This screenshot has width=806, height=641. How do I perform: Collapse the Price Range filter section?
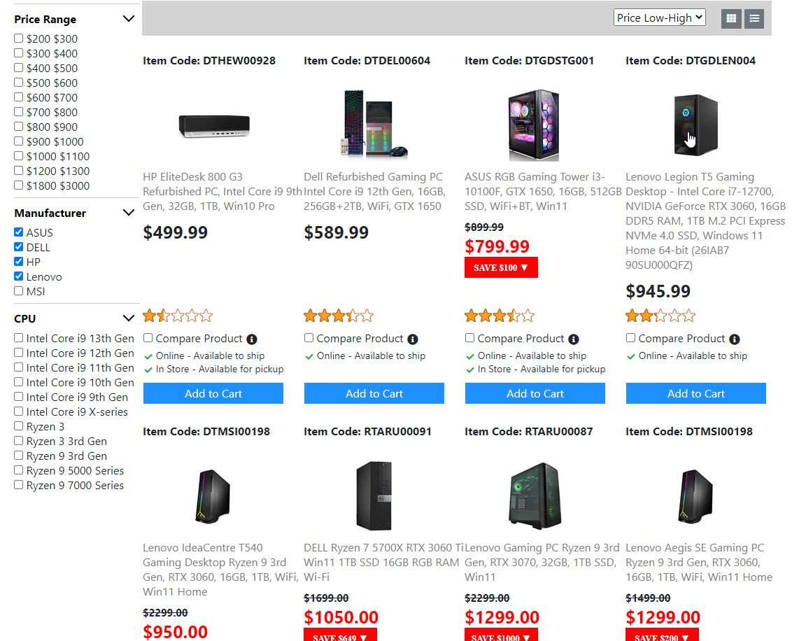128,19
